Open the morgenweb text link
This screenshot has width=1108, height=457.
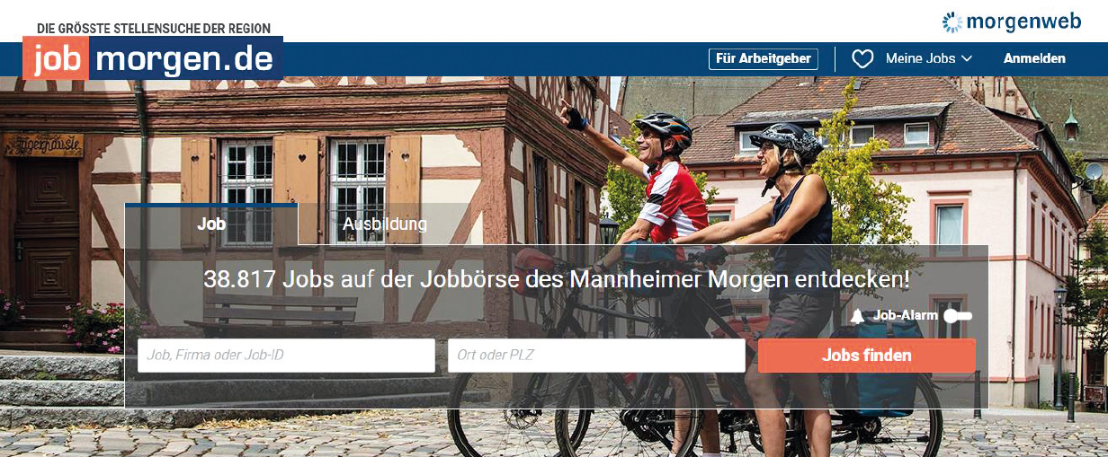click(1023, 22)
